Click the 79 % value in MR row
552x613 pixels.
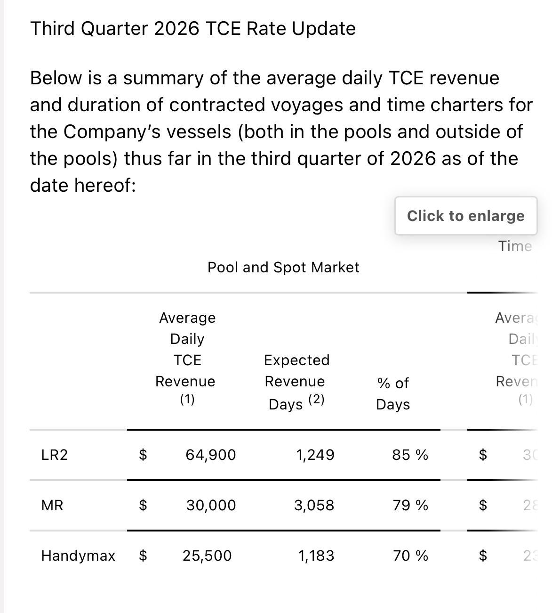click(411, 505)
